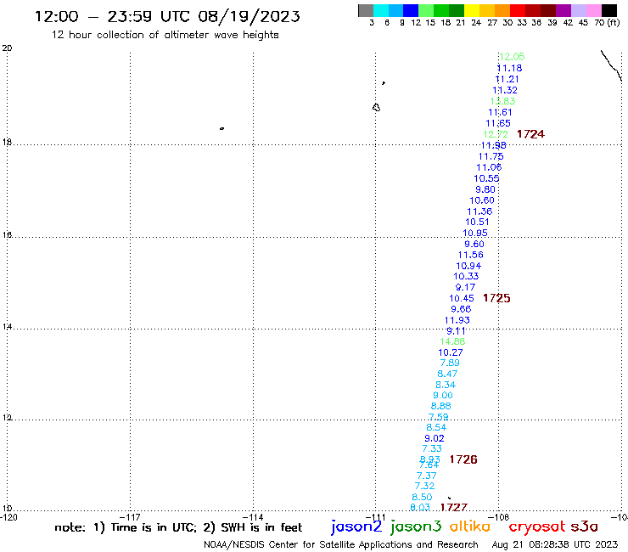Click the pass number 1724 label
Viewport: 628px width, 552px height.
click(530, 134)
